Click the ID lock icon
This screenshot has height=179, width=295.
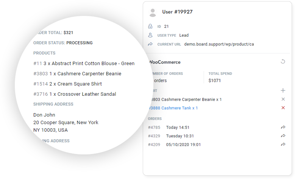click(x=150, y=26)
